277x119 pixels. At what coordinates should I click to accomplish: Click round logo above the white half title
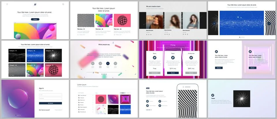click(x=216, y=51)
